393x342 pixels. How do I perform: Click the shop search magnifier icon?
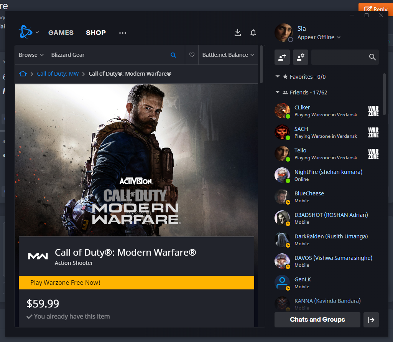[x=173, y=55]
